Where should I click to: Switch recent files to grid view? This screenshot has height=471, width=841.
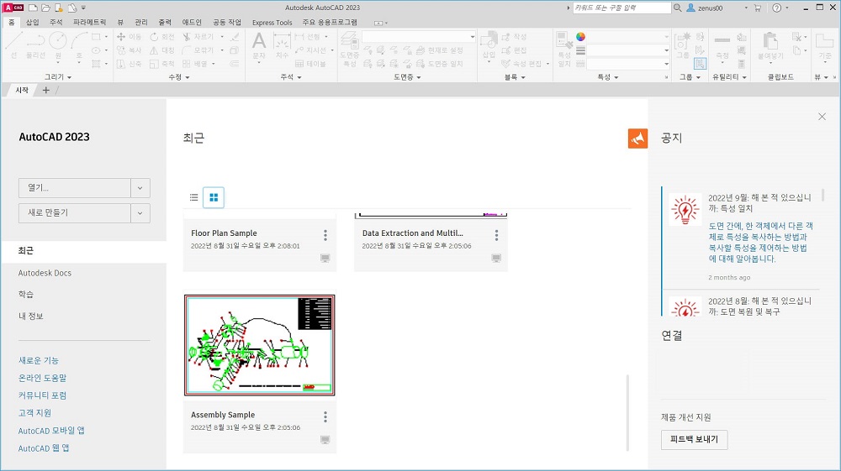point(214,197)
